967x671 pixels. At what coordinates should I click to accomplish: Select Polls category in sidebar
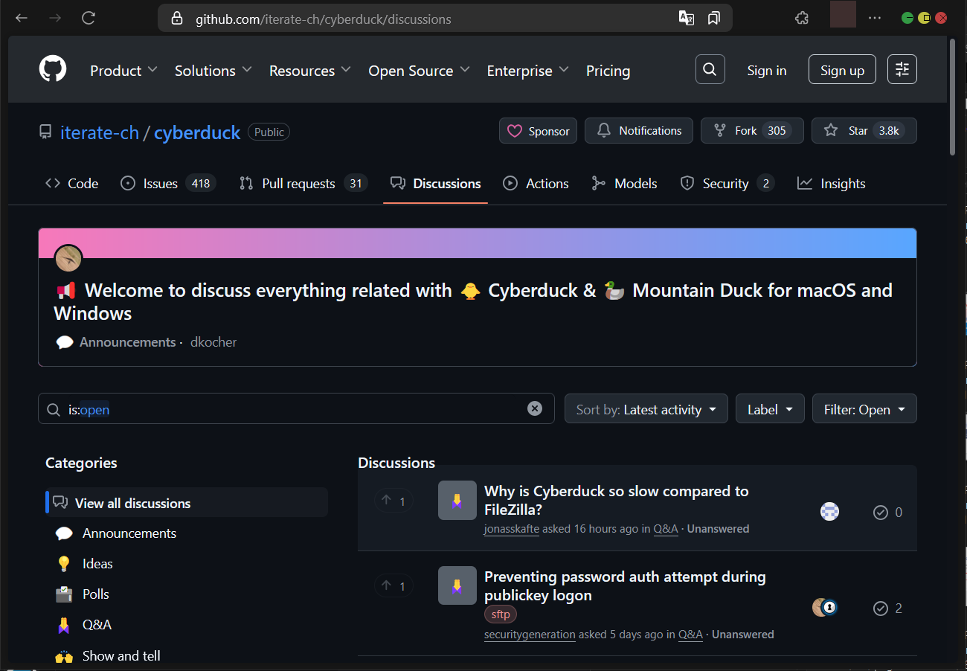point(187,594)
